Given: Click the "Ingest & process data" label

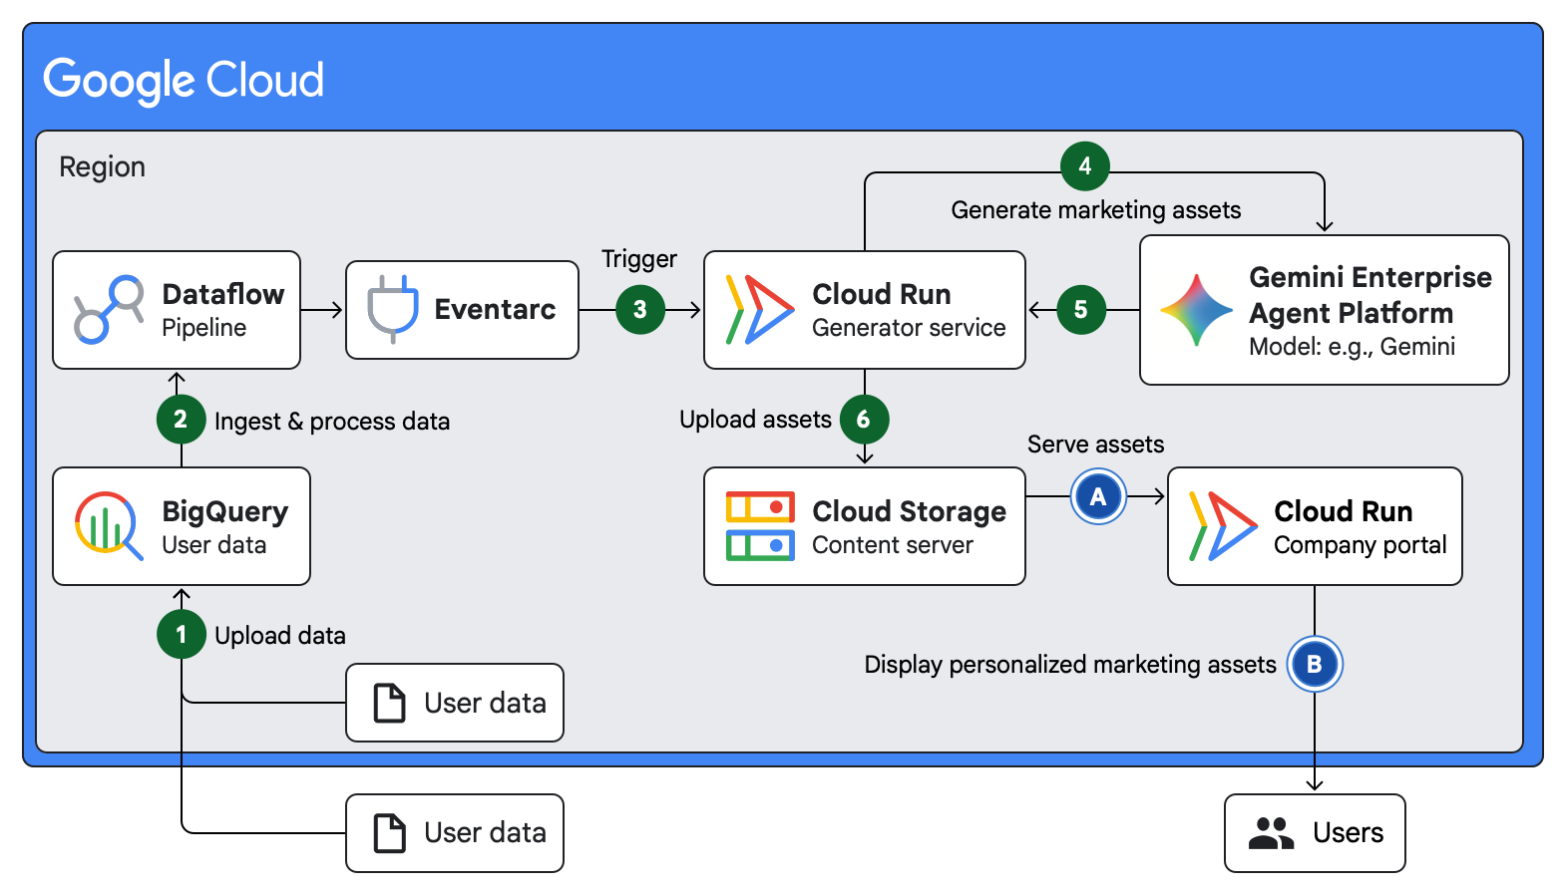Looking at the screenshot, I should pos(332,422).
